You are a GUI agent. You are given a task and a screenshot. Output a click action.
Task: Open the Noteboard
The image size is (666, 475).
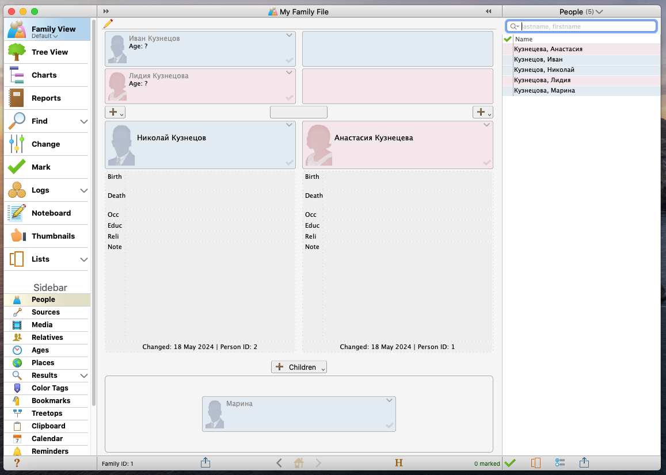51,213
